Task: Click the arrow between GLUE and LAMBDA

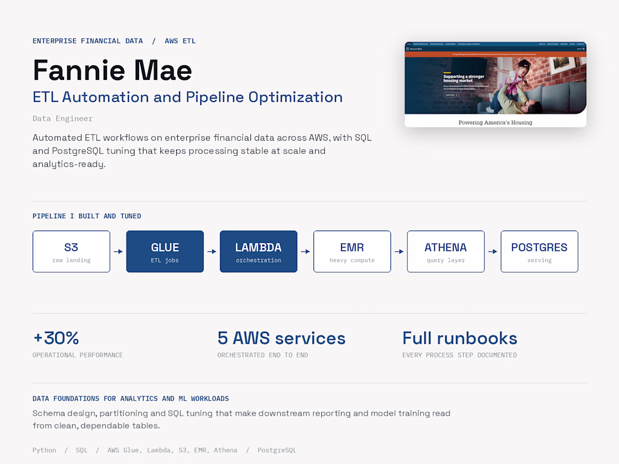Action: pyautogui.click(x=212, y=252)
